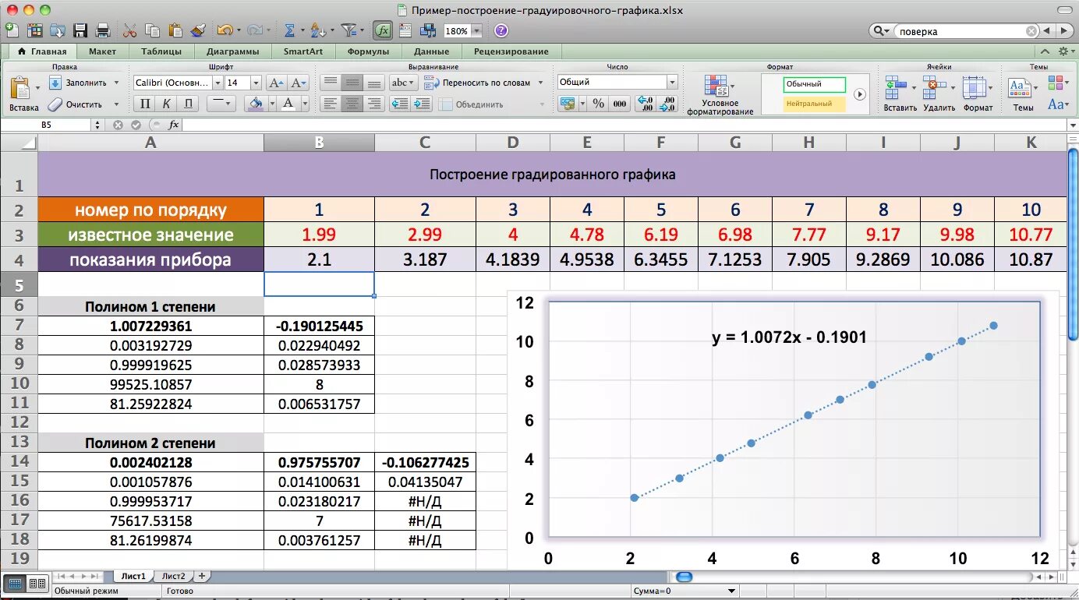This screenshot has width=1079, height=600.
Task: Save the workbook with floppy icon
Action: tap(80, 30)
